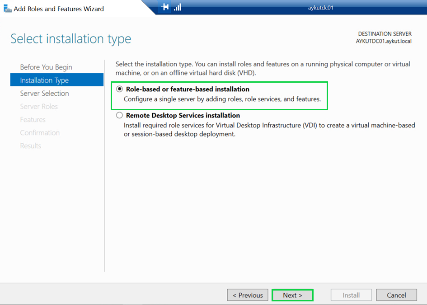The image size is (427, 305).
Task: Click the Add Roles wizard title icon
Action: (7, 9)
